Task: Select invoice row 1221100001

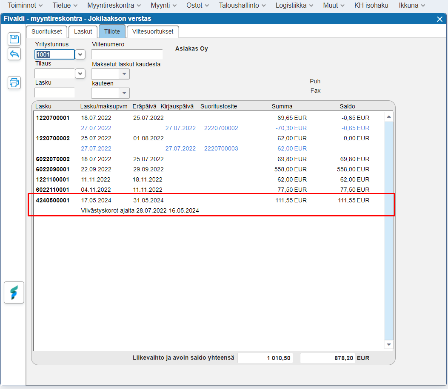Action: pos(209,179)
